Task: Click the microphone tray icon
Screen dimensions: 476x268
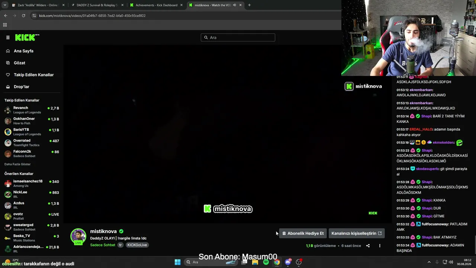Action: pos(437,262)
